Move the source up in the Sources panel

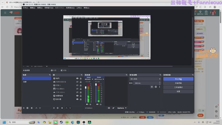click(x=67, y=108)
